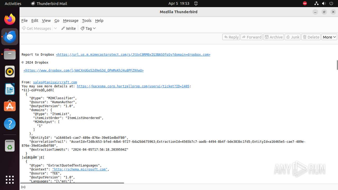Mark message as Junk
Screen dimensions: 338x190
coord(293,37)
